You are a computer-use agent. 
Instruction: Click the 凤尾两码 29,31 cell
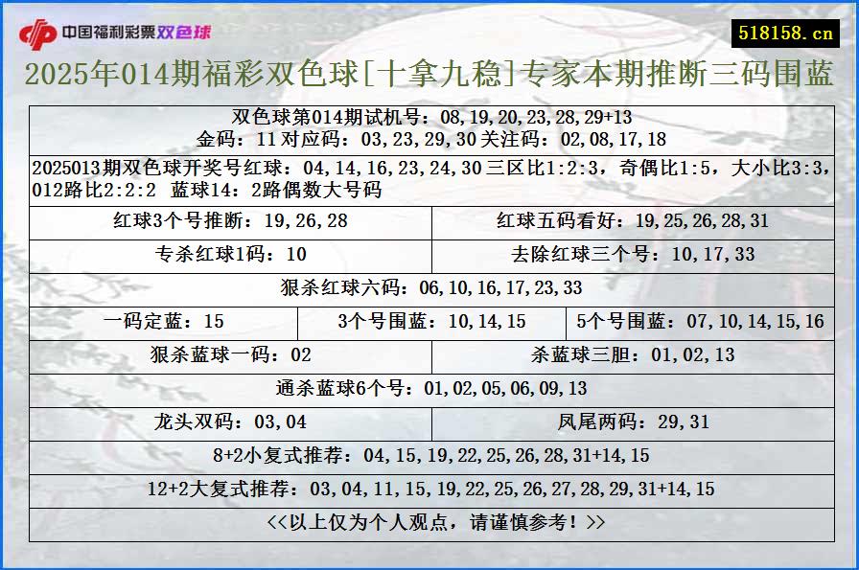click(637, 422)
